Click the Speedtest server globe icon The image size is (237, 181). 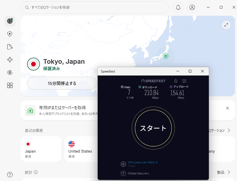pyautogui.click(x=123, y=164)
